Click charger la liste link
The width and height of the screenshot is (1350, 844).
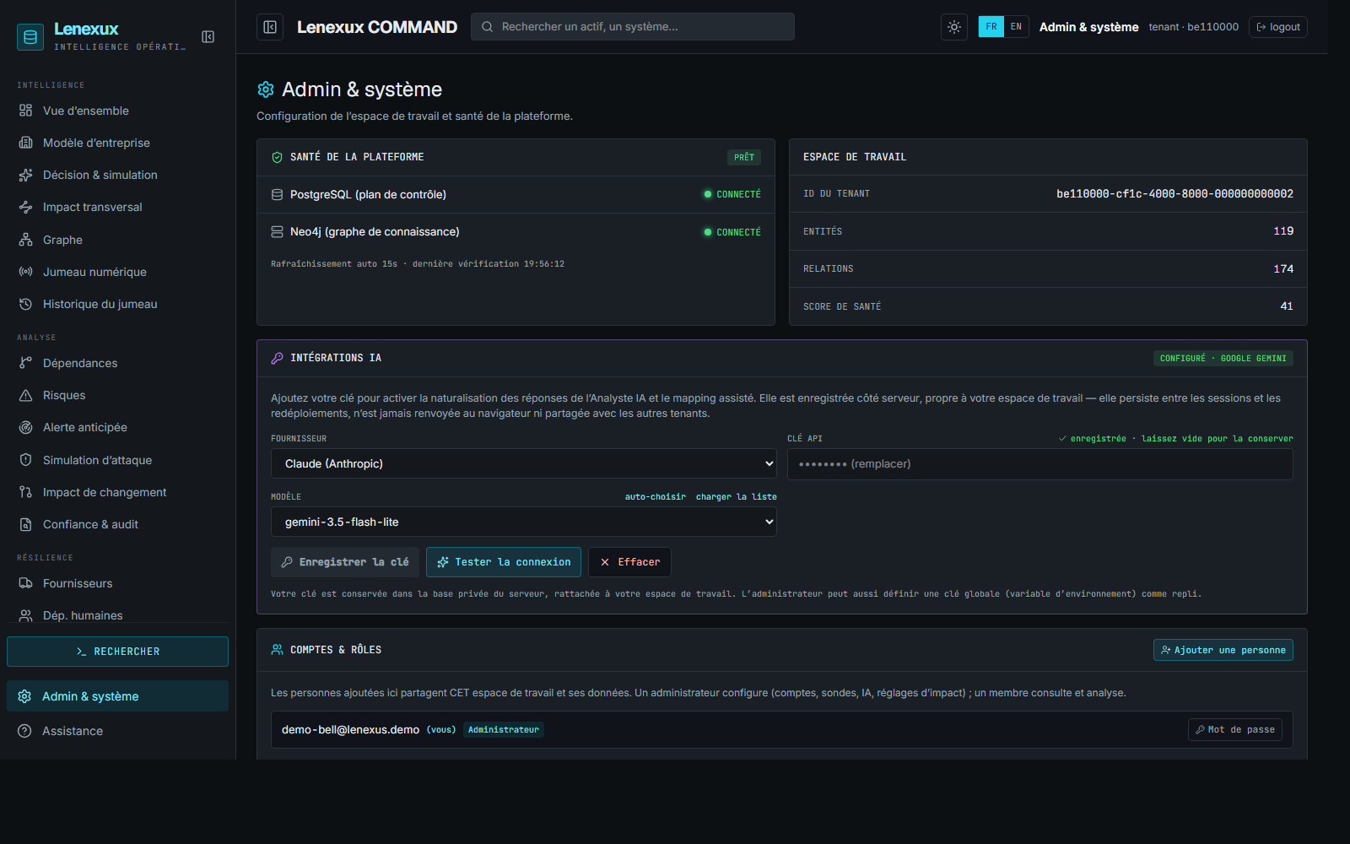(x=736, y=496)
